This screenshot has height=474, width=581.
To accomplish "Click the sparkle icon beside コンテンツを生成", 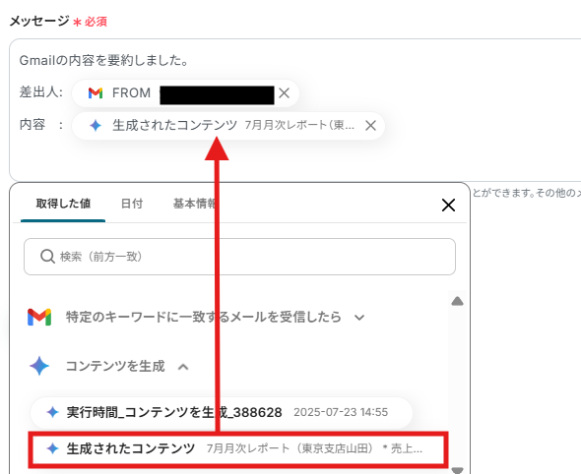I will [x=39, y=366].
